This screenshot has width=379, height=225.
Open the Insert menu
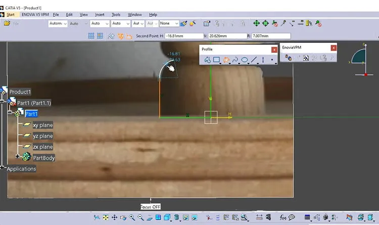point(100,15)
